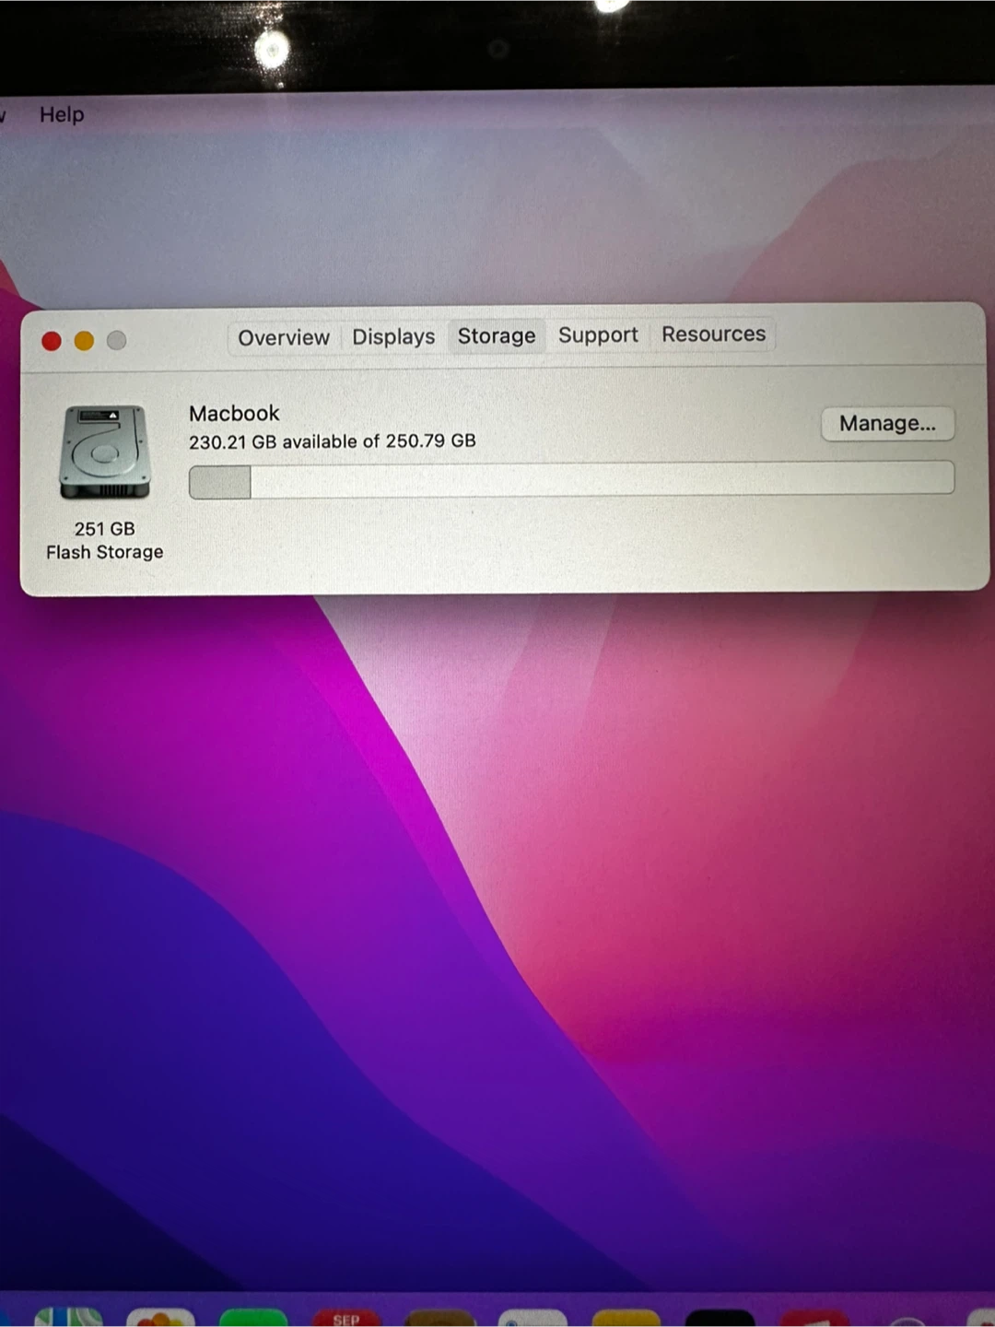Click the storage usage bar
The image size is (995, 1327).
click(x=571, y=480)
